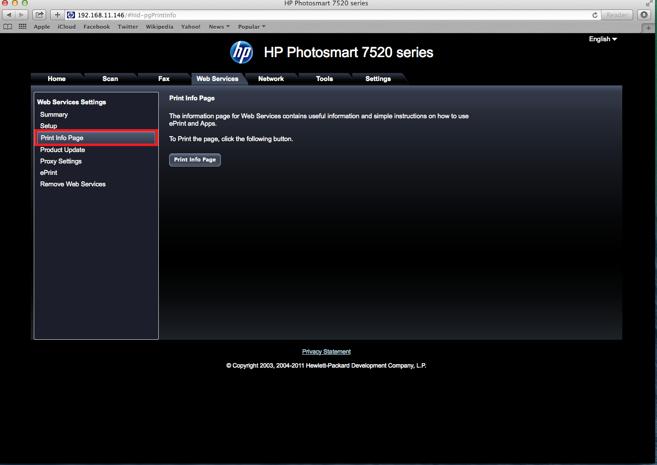Image resolution: width=657 pixels, height=465 pixels.
Task: Click the Web Services Settings heading
Action: point(71,102)
